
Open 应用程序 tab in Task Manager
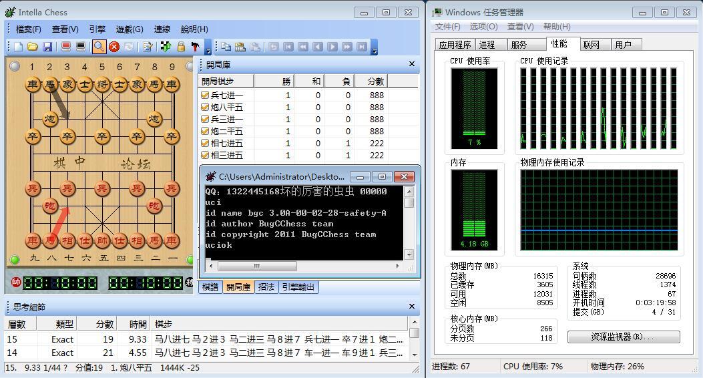(455, 44)
